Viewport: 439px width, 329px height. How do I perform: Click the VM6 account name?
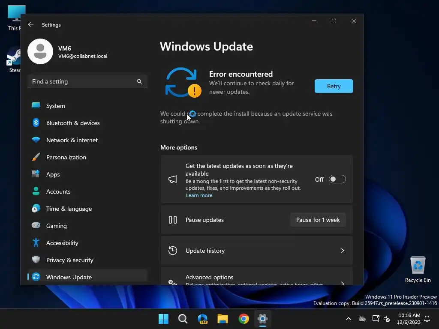coord(64,48)
